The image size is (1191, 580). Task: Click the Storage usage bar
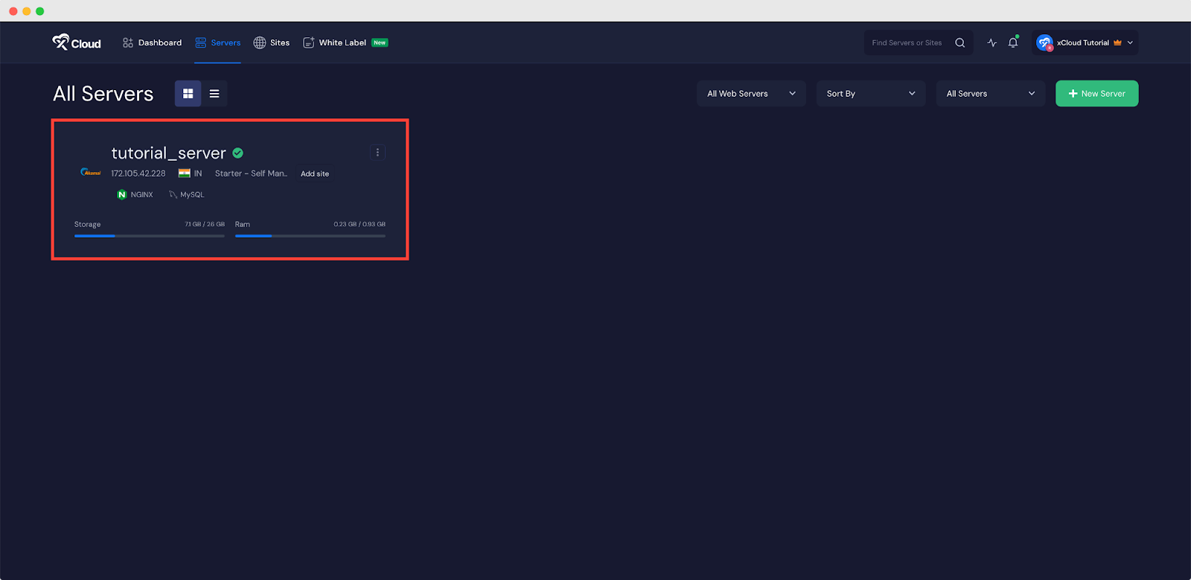[x=149, y=236]
